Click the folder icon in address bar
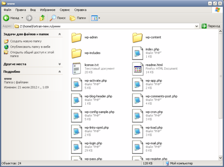 click(x=17, y=26)
